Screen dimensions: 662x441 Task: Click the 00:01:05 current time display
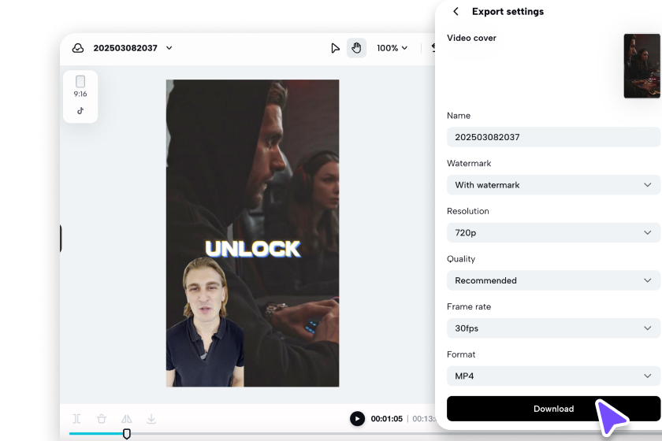tap(386, 419)
